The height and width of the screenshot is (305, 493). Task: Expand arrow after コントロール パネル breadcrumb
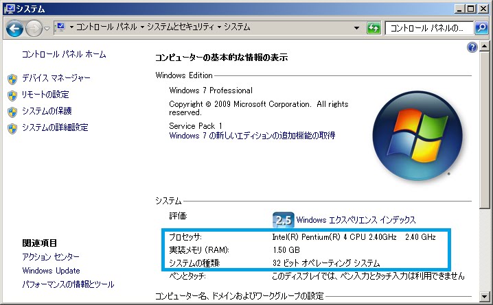[142, 27]
